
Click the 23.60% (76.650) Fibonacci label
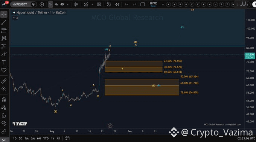173,61
